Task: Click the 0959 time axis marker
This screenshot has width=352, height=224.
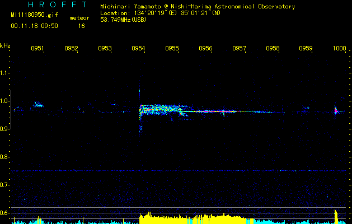Action: (x=306, y=48)
